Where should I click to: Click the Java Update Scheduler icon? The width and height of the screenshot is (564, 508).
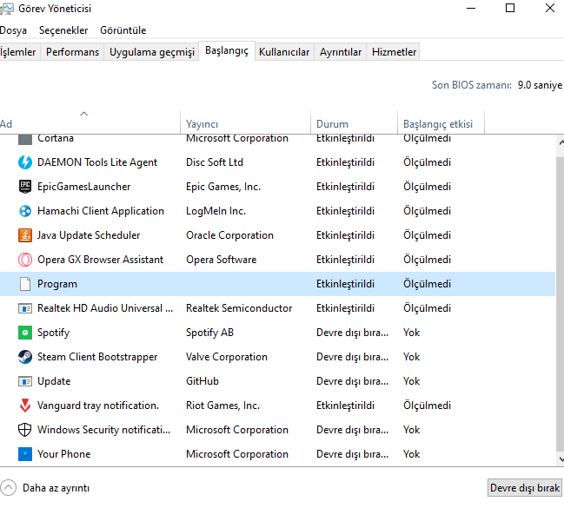coord(25,235)
